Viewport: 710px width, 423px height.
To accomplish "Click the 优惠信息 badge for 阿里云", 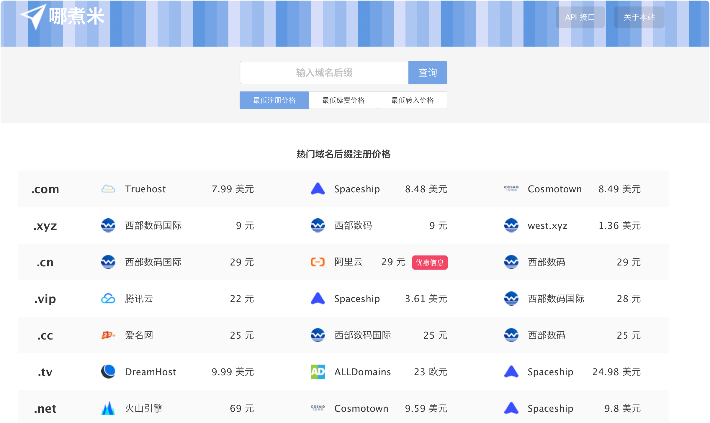I will click(430, 262).
